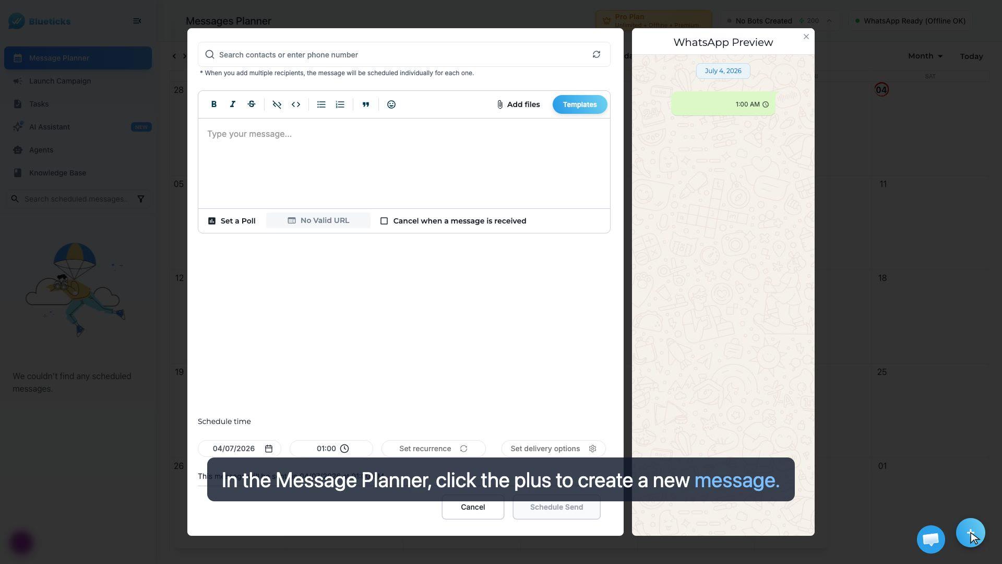Jump to Today in calendar
Image resolution: width=1002 pixels, height=564 pixels.
971,56
